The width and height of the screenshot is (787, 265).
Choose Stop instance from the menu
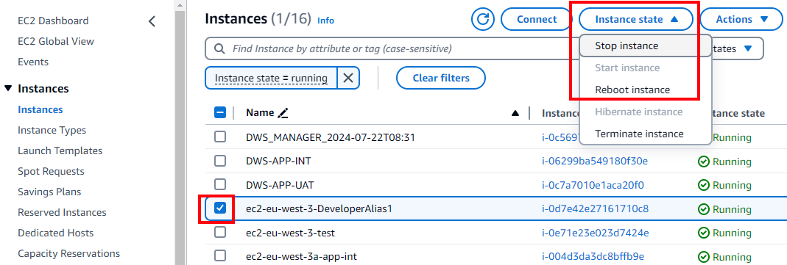click(x=646, y=46)
